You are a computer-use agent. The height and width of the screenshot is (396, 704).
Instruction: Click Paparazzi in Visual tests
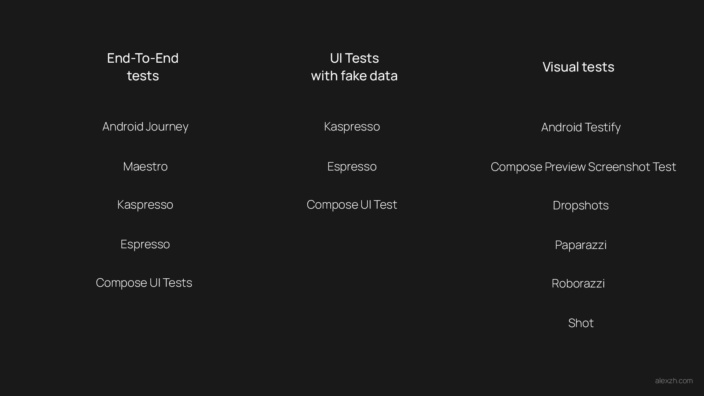click(x=581, y=245)
